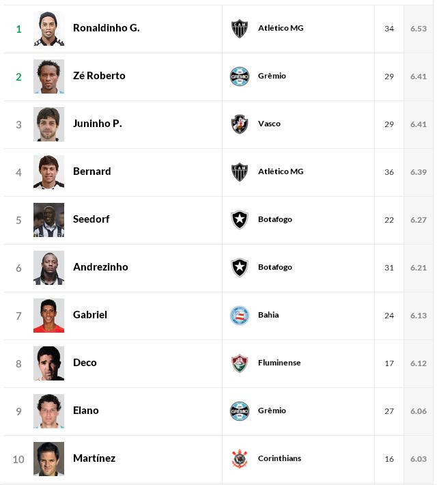
Task: Select Ronaldinho's 6.53 rating cell
Action: (419, 29)
